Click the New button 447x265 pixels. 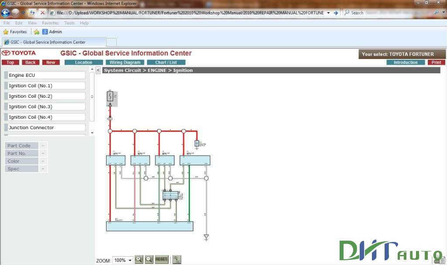51,62
